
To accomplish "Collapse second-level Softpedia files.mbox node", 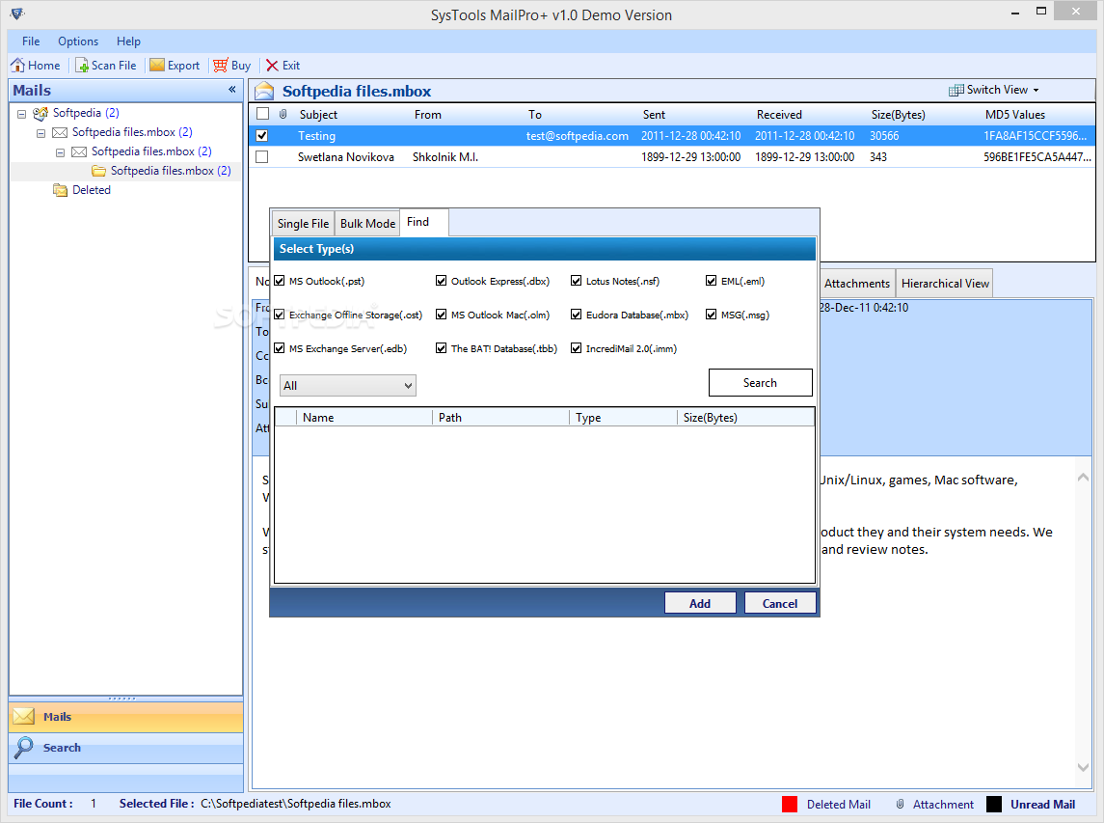I will [60, 152].
